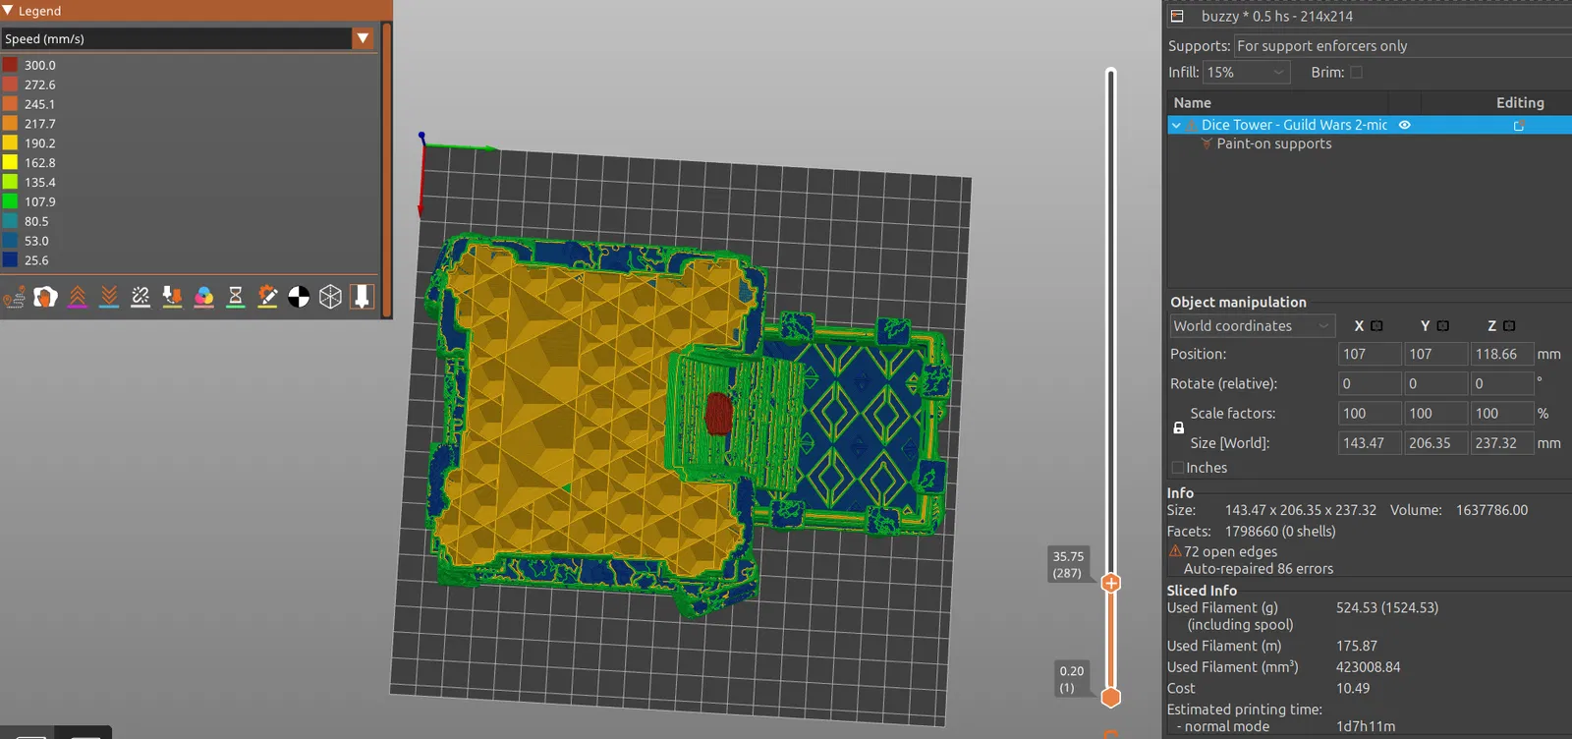This screenshot has height=739, width=1572.
Task: Click the Editing column header
Action: point(1520,103)
